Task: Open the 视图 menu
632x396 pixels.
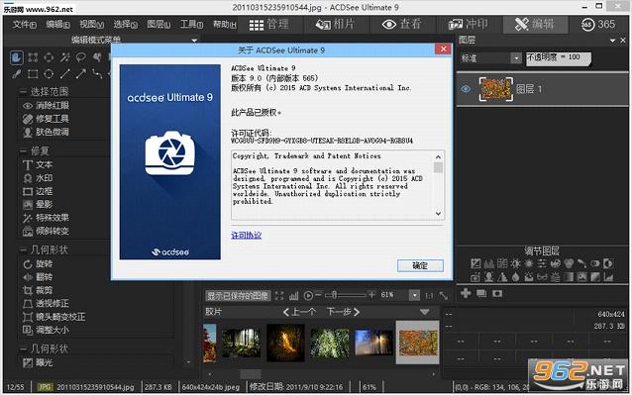Action: 91,25
